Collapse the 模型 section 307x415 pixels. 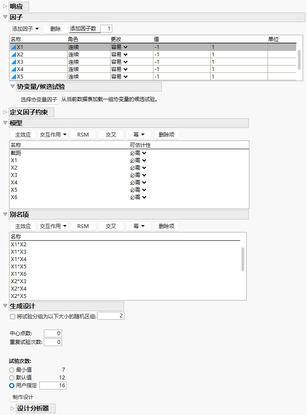(5, 123)
